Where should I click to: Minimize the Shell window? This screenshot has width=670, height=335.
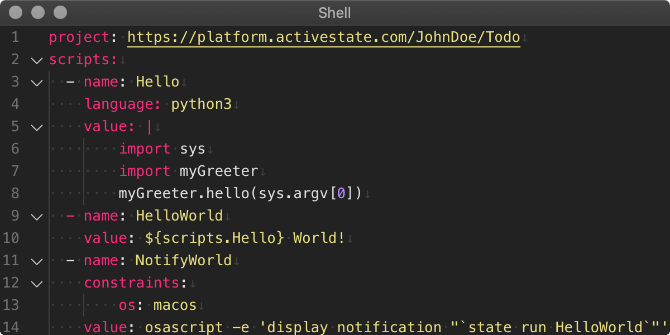pos(38,12)
